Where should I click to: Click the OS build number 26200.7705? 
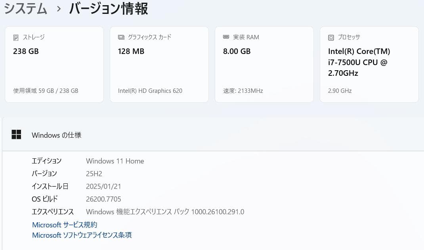coord(103,199)
